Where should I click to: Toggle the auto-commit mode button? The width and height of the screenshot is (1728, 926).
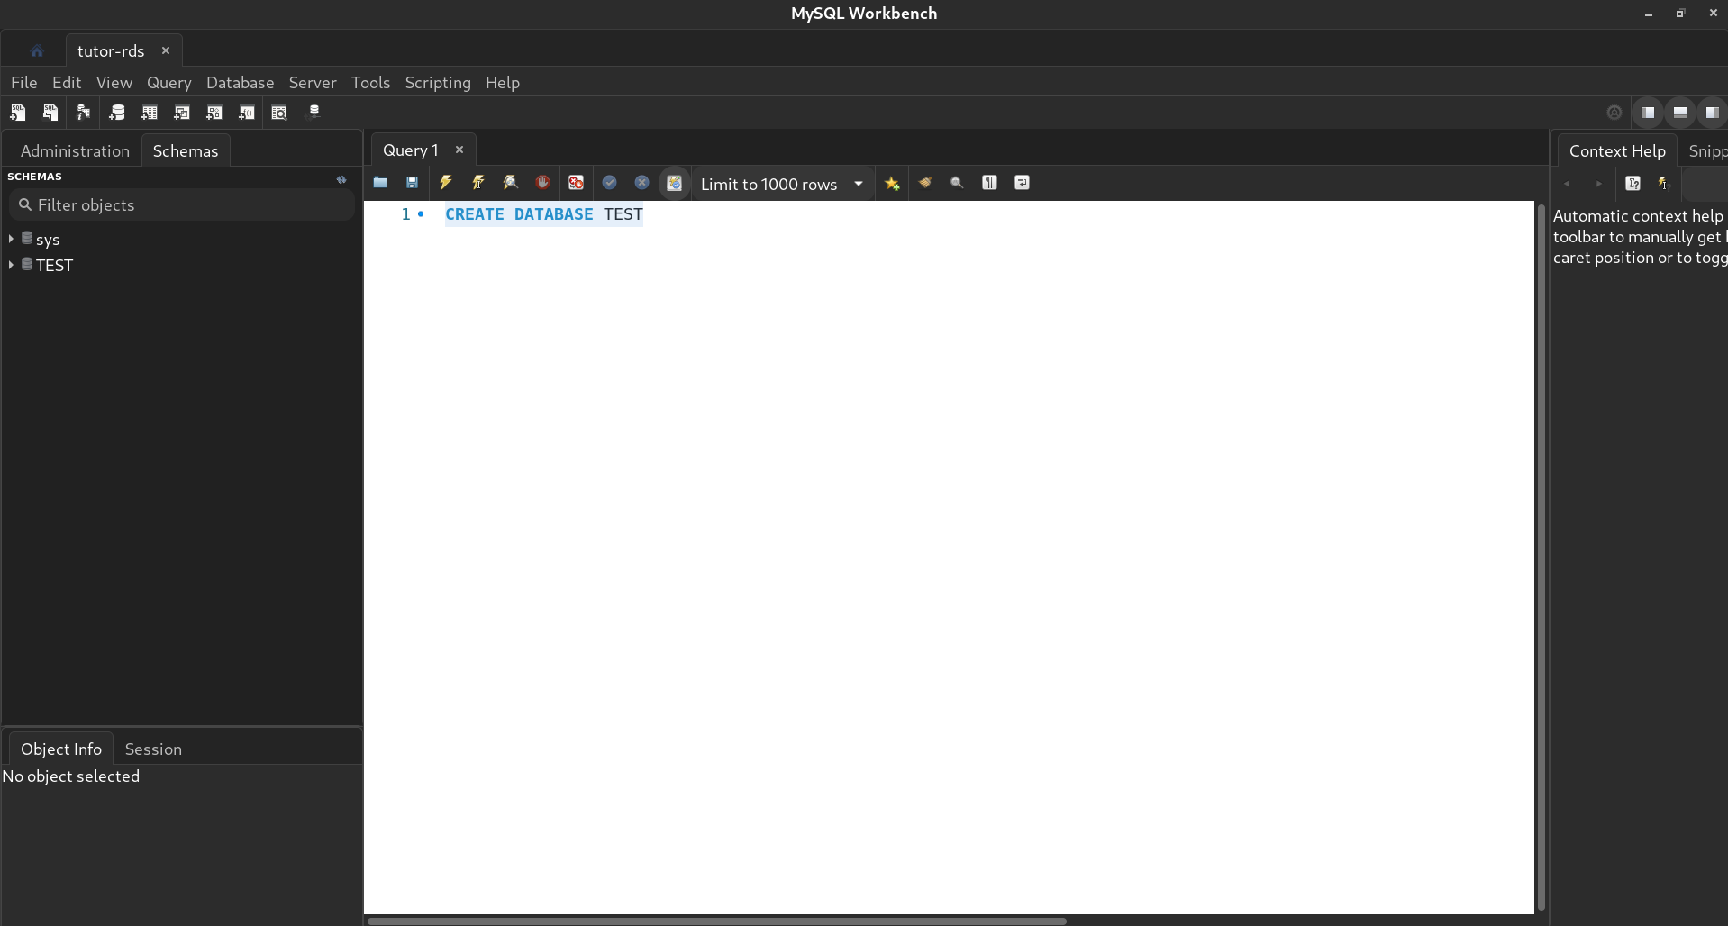(x=674, y=183)
